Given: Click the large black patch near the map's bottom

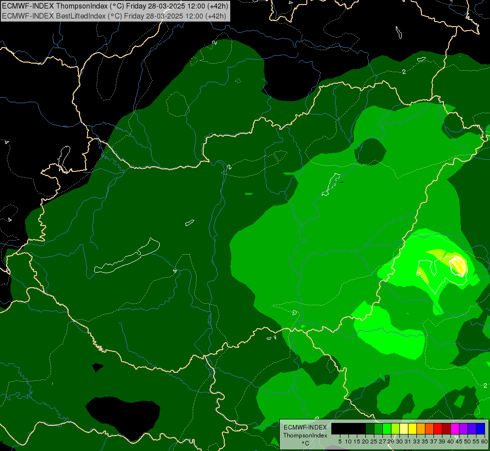Looking at the screenshot, I should [123, 417].
